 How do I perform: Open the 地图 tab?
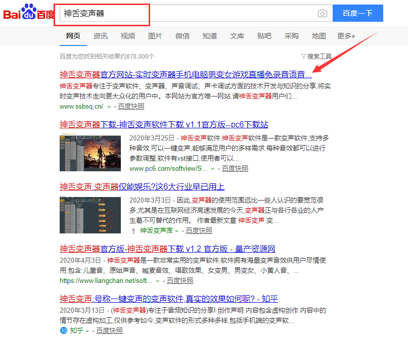click(x=319, y=36)
